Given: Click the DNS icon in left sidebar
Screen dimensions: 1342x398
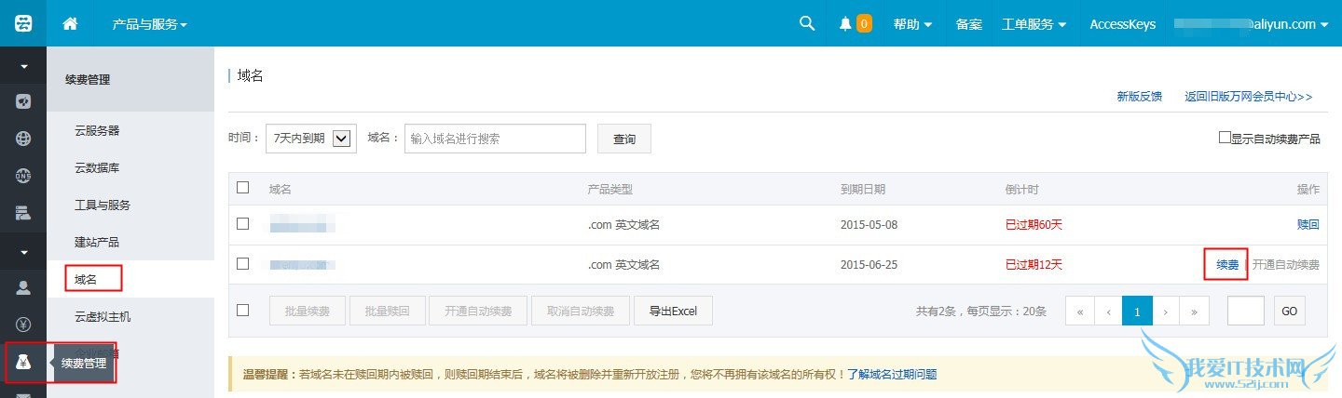Looking at the screenshot, I should 23,176.
